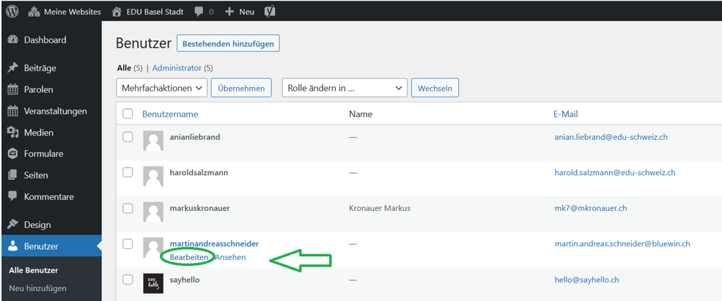Open Dashboard from the sidebar

point(45,40)
